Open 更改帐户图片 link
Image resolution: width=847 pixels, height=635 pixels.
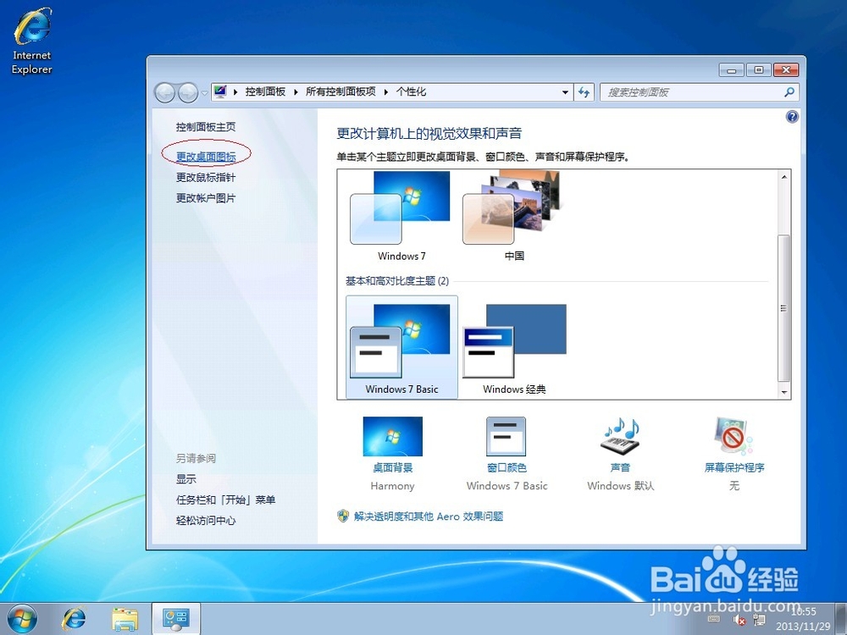point(206,198)
